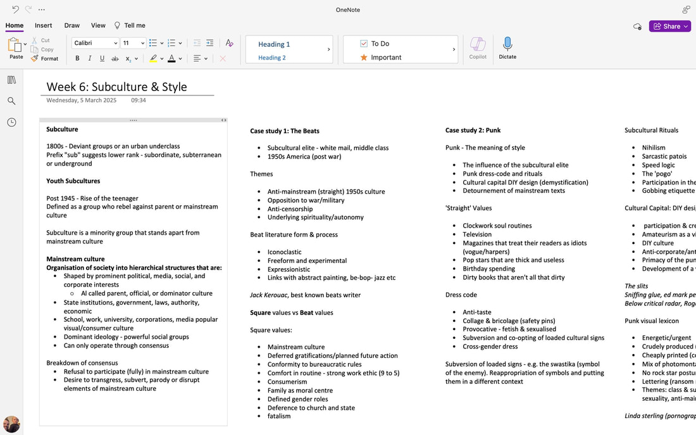Viewport: 696px width, 435px height.
Task: Add a To Do tag
Action: point(375,44)
